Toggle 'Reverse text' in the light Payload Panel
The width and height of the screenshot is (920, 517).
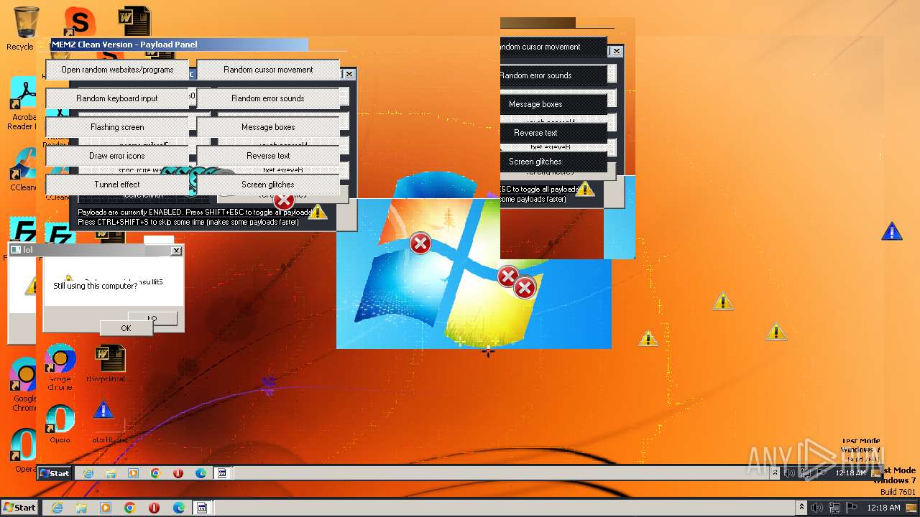tap(268, 156)
